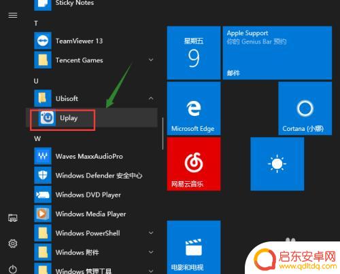340x274 pixels.
Task: Click the app list scrollbar thumb
Action: (x=163, y=134)
